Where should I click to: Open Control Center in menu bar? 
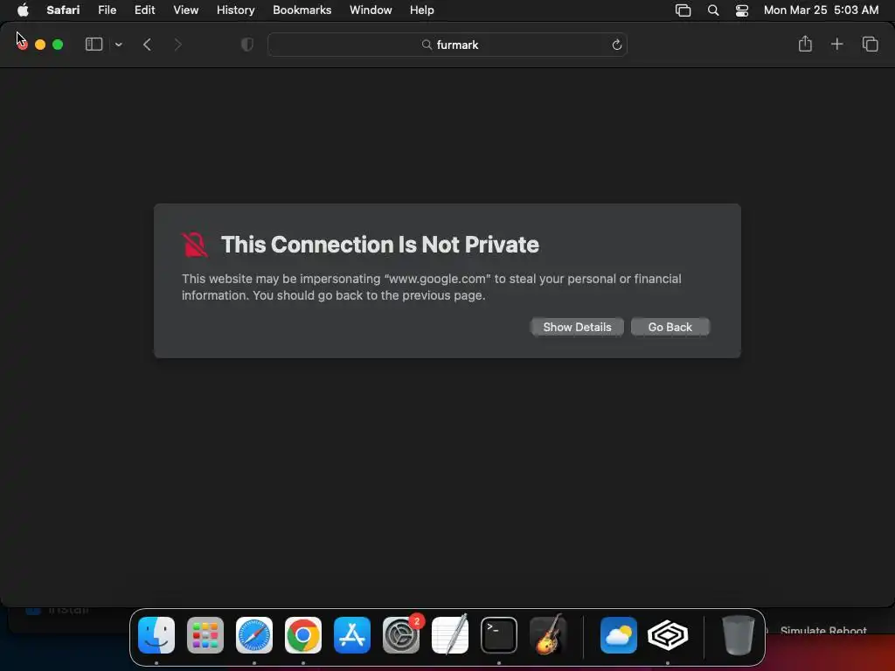pyautogui.click(x=741, y=10)
